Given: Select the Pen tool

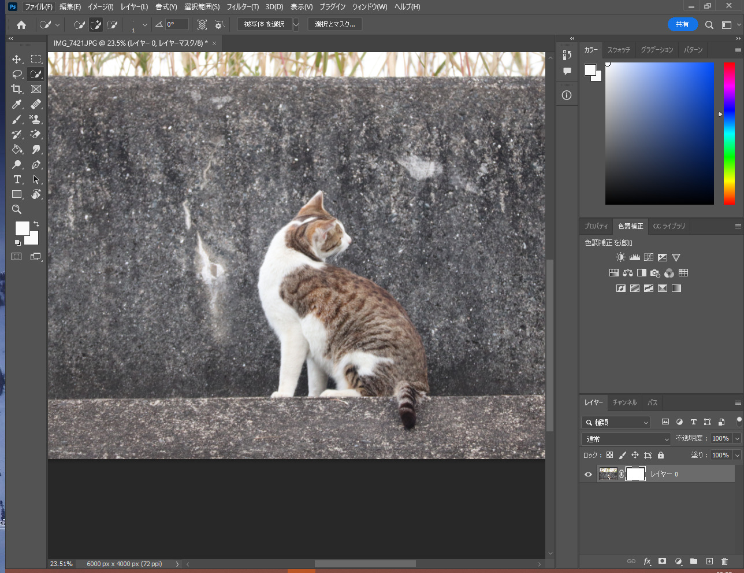Looking at the screenshot, I should coord(36,165).
